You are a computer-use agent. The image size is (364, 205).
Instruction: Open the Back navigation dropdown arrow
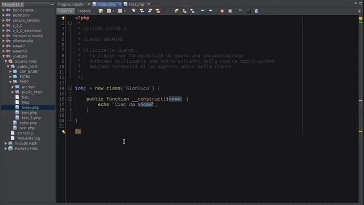(x=114, y=11)
